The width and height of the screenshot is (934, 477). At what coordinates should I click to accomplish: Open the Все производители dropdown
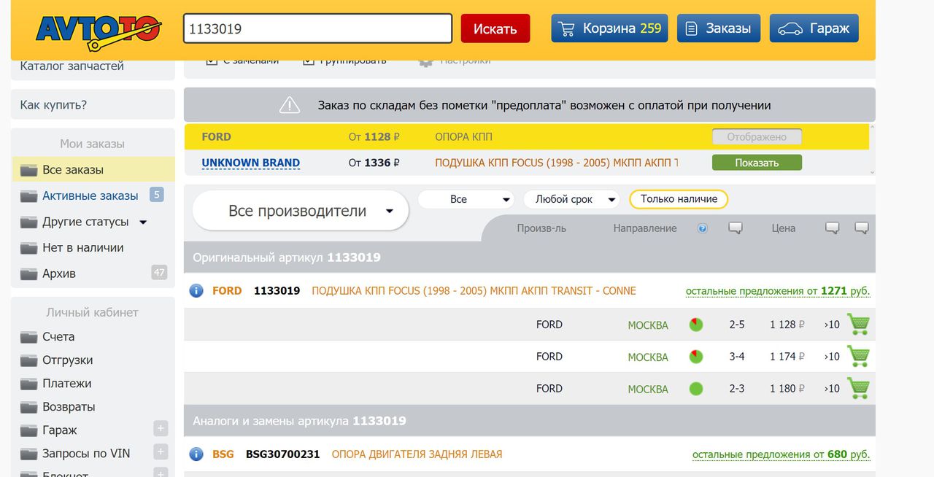pyautogui.click(x=301, y=211)
